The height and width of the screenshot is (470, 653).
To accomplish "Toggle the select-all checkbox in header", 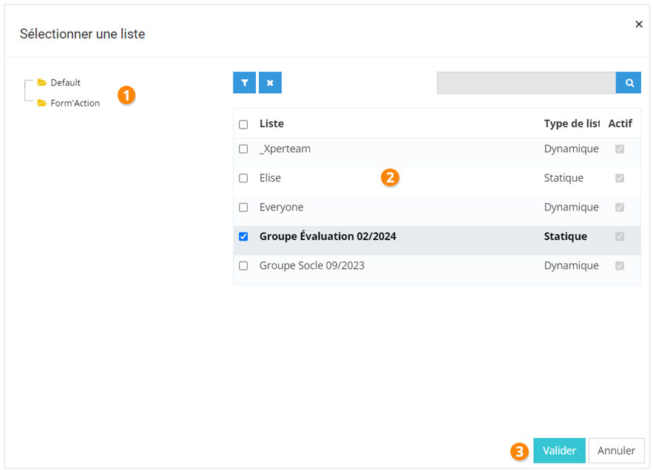I will pyautogui.click(x=243, y=124).
